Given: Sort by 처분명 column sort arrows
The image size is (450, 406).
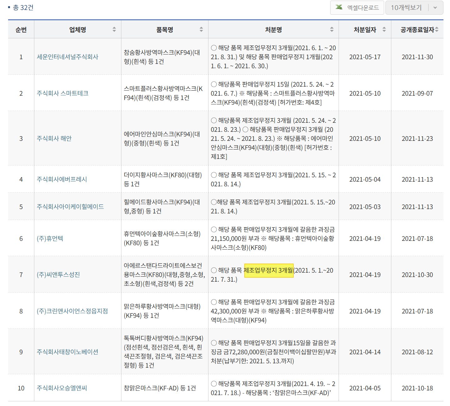Looking at the screenshot, I should pyautogui.click(x=332, y=30).
